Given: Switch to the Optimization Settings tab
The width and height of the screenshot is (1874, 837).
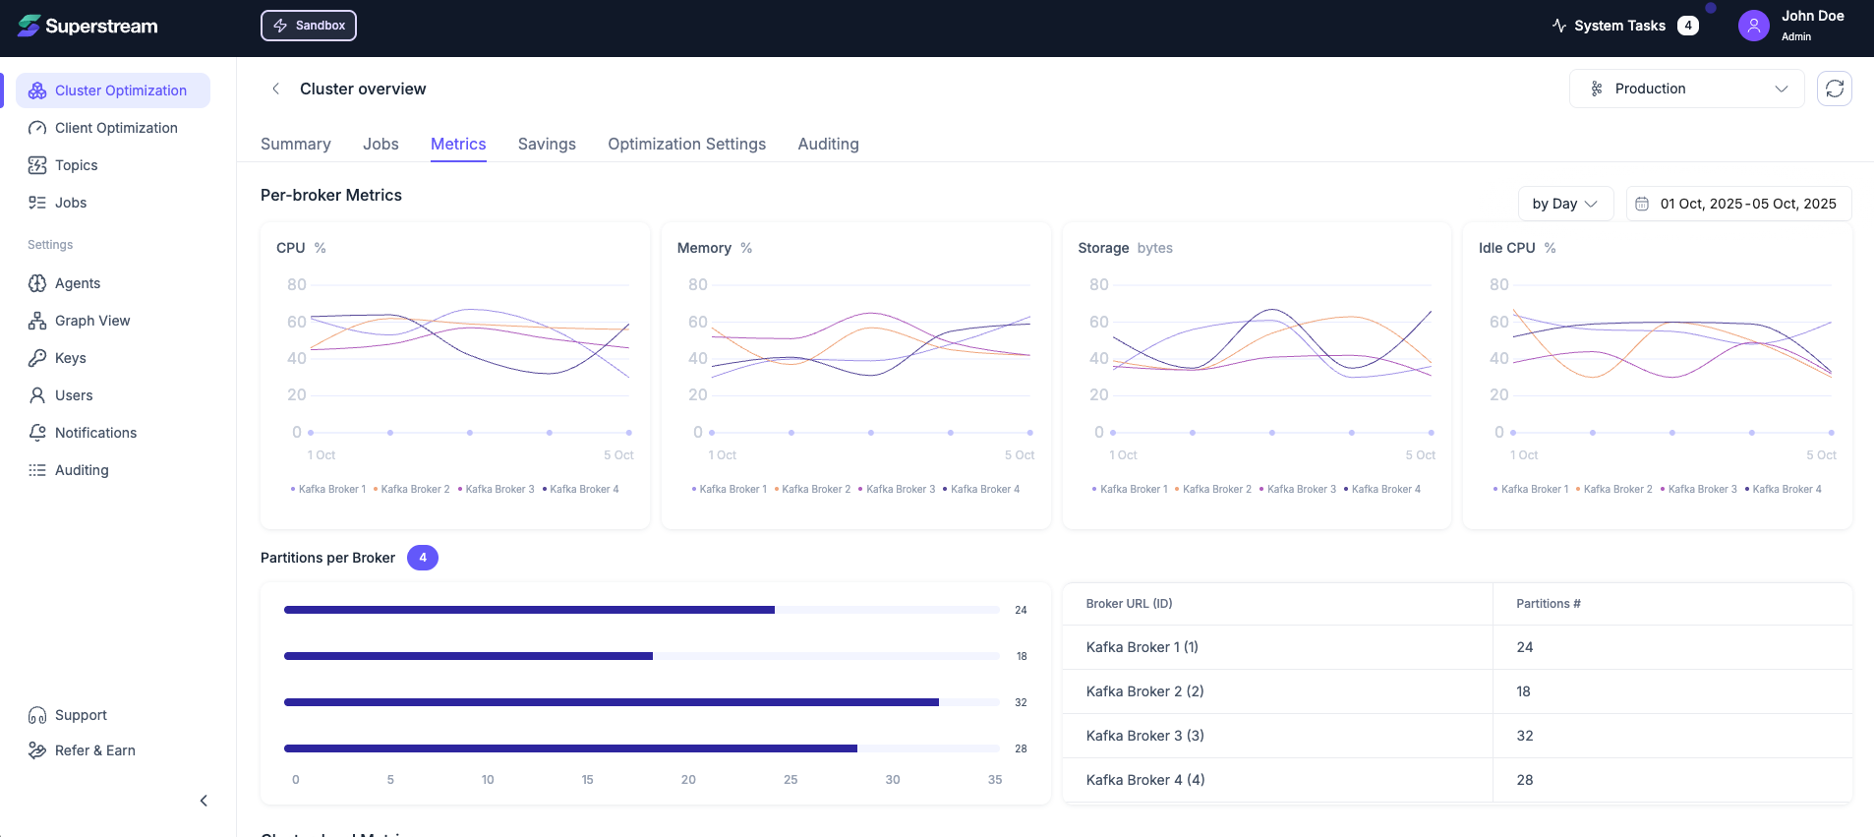Looking at the screenshot, I should (687, 144).
